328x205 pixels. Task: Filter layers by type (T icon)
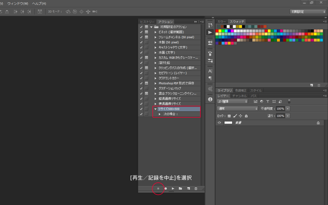point(268,102)
